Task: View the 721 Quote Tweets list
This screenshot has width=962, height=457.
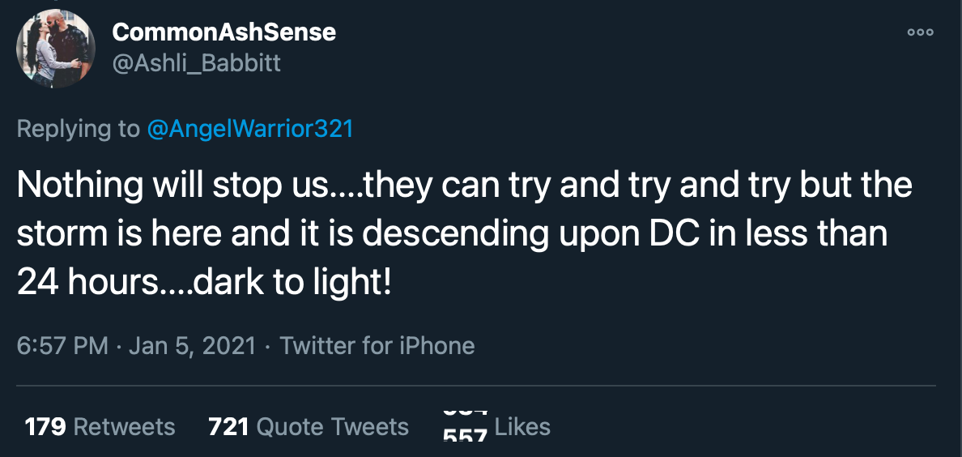Action: 309,427
